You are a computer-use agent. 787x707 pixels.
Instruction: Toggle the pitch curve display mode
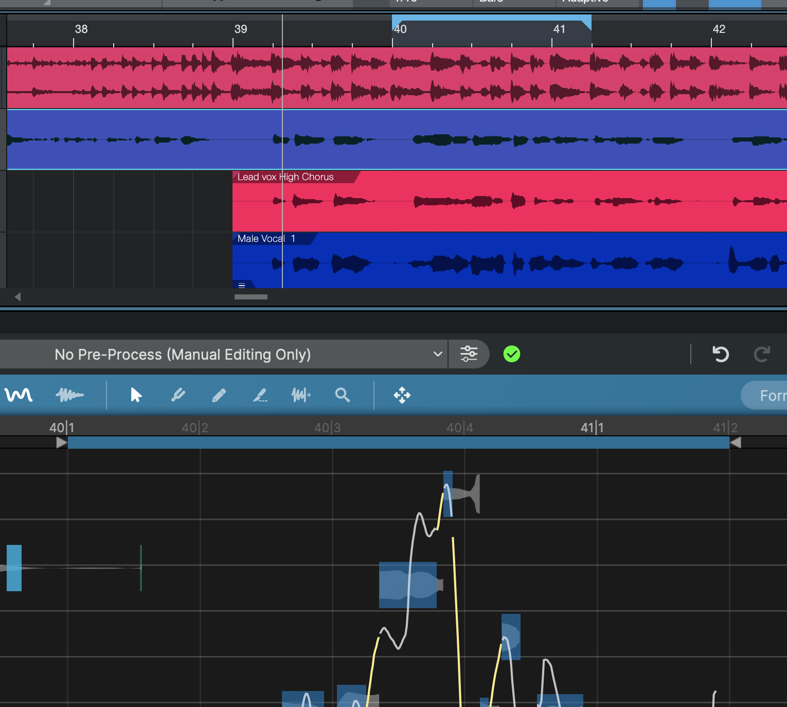(17, 395)
